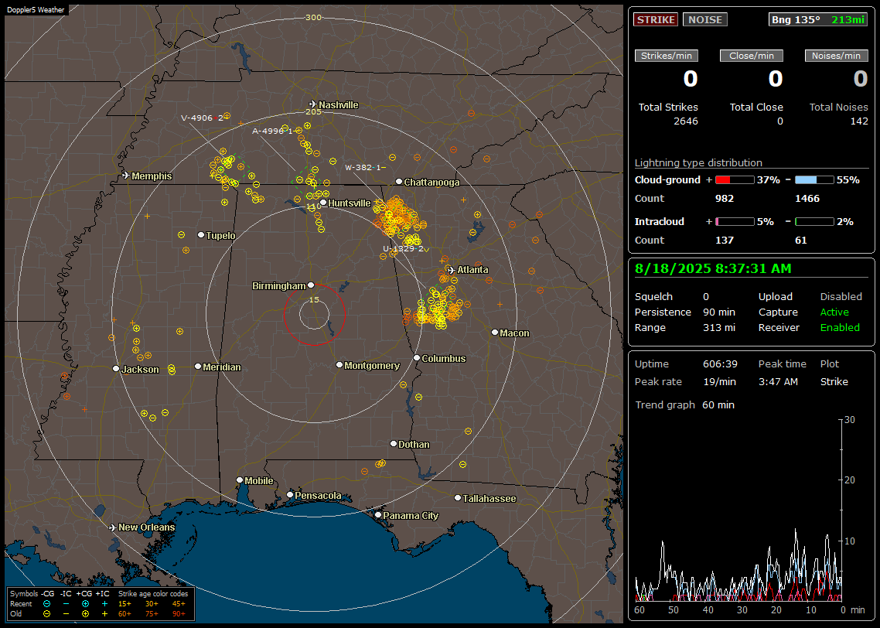Click the Huntsville city marker
The width and height of the screenshot is (880, 628).
(323, 203)
